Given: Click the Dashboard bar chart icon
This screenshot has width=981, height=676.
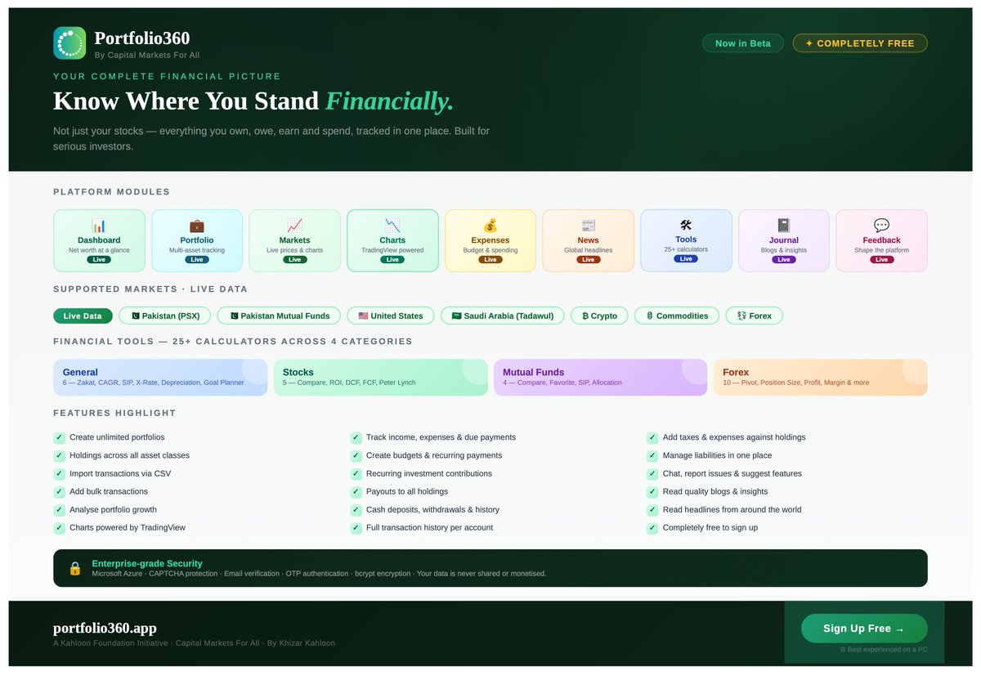Looking at the screenshot, I should [99, 226].
